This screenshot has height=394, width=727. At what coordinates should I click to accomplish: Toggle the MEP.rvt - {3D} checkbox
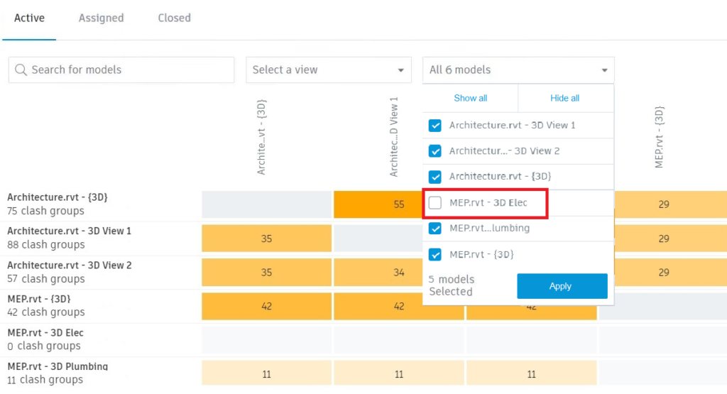point(435,254)
